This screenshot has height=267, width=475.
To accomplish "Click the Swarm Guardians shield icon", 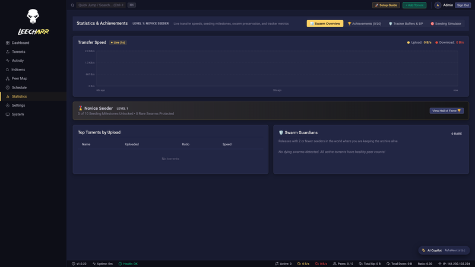I will (281, 132).
